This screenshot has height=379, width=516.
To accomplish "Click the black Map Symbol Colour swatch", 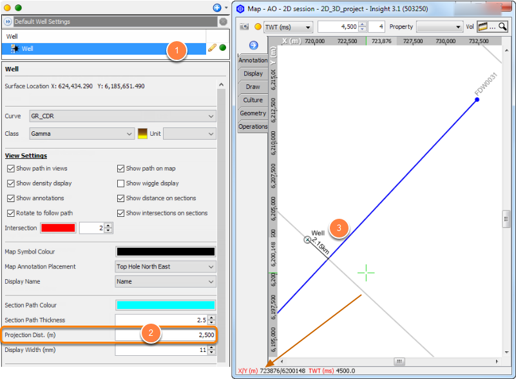I will pyautogui.click(x=166, y=252).
